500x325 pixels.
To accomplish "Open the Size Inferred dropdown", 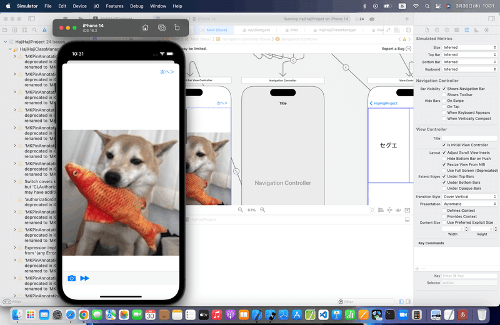I will [469, 47].
